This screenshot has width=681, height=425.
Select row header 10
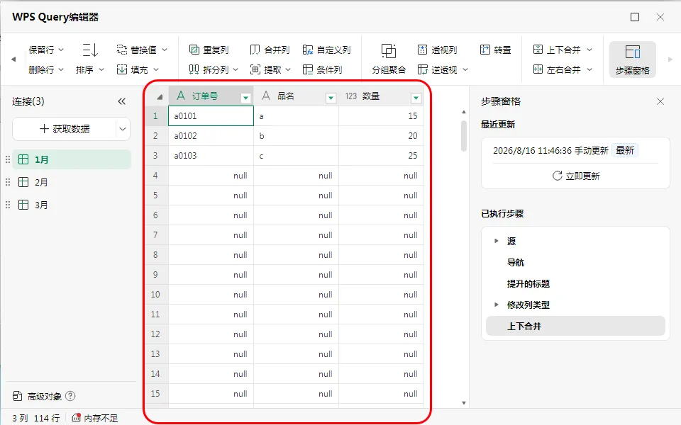coord(155,295)
